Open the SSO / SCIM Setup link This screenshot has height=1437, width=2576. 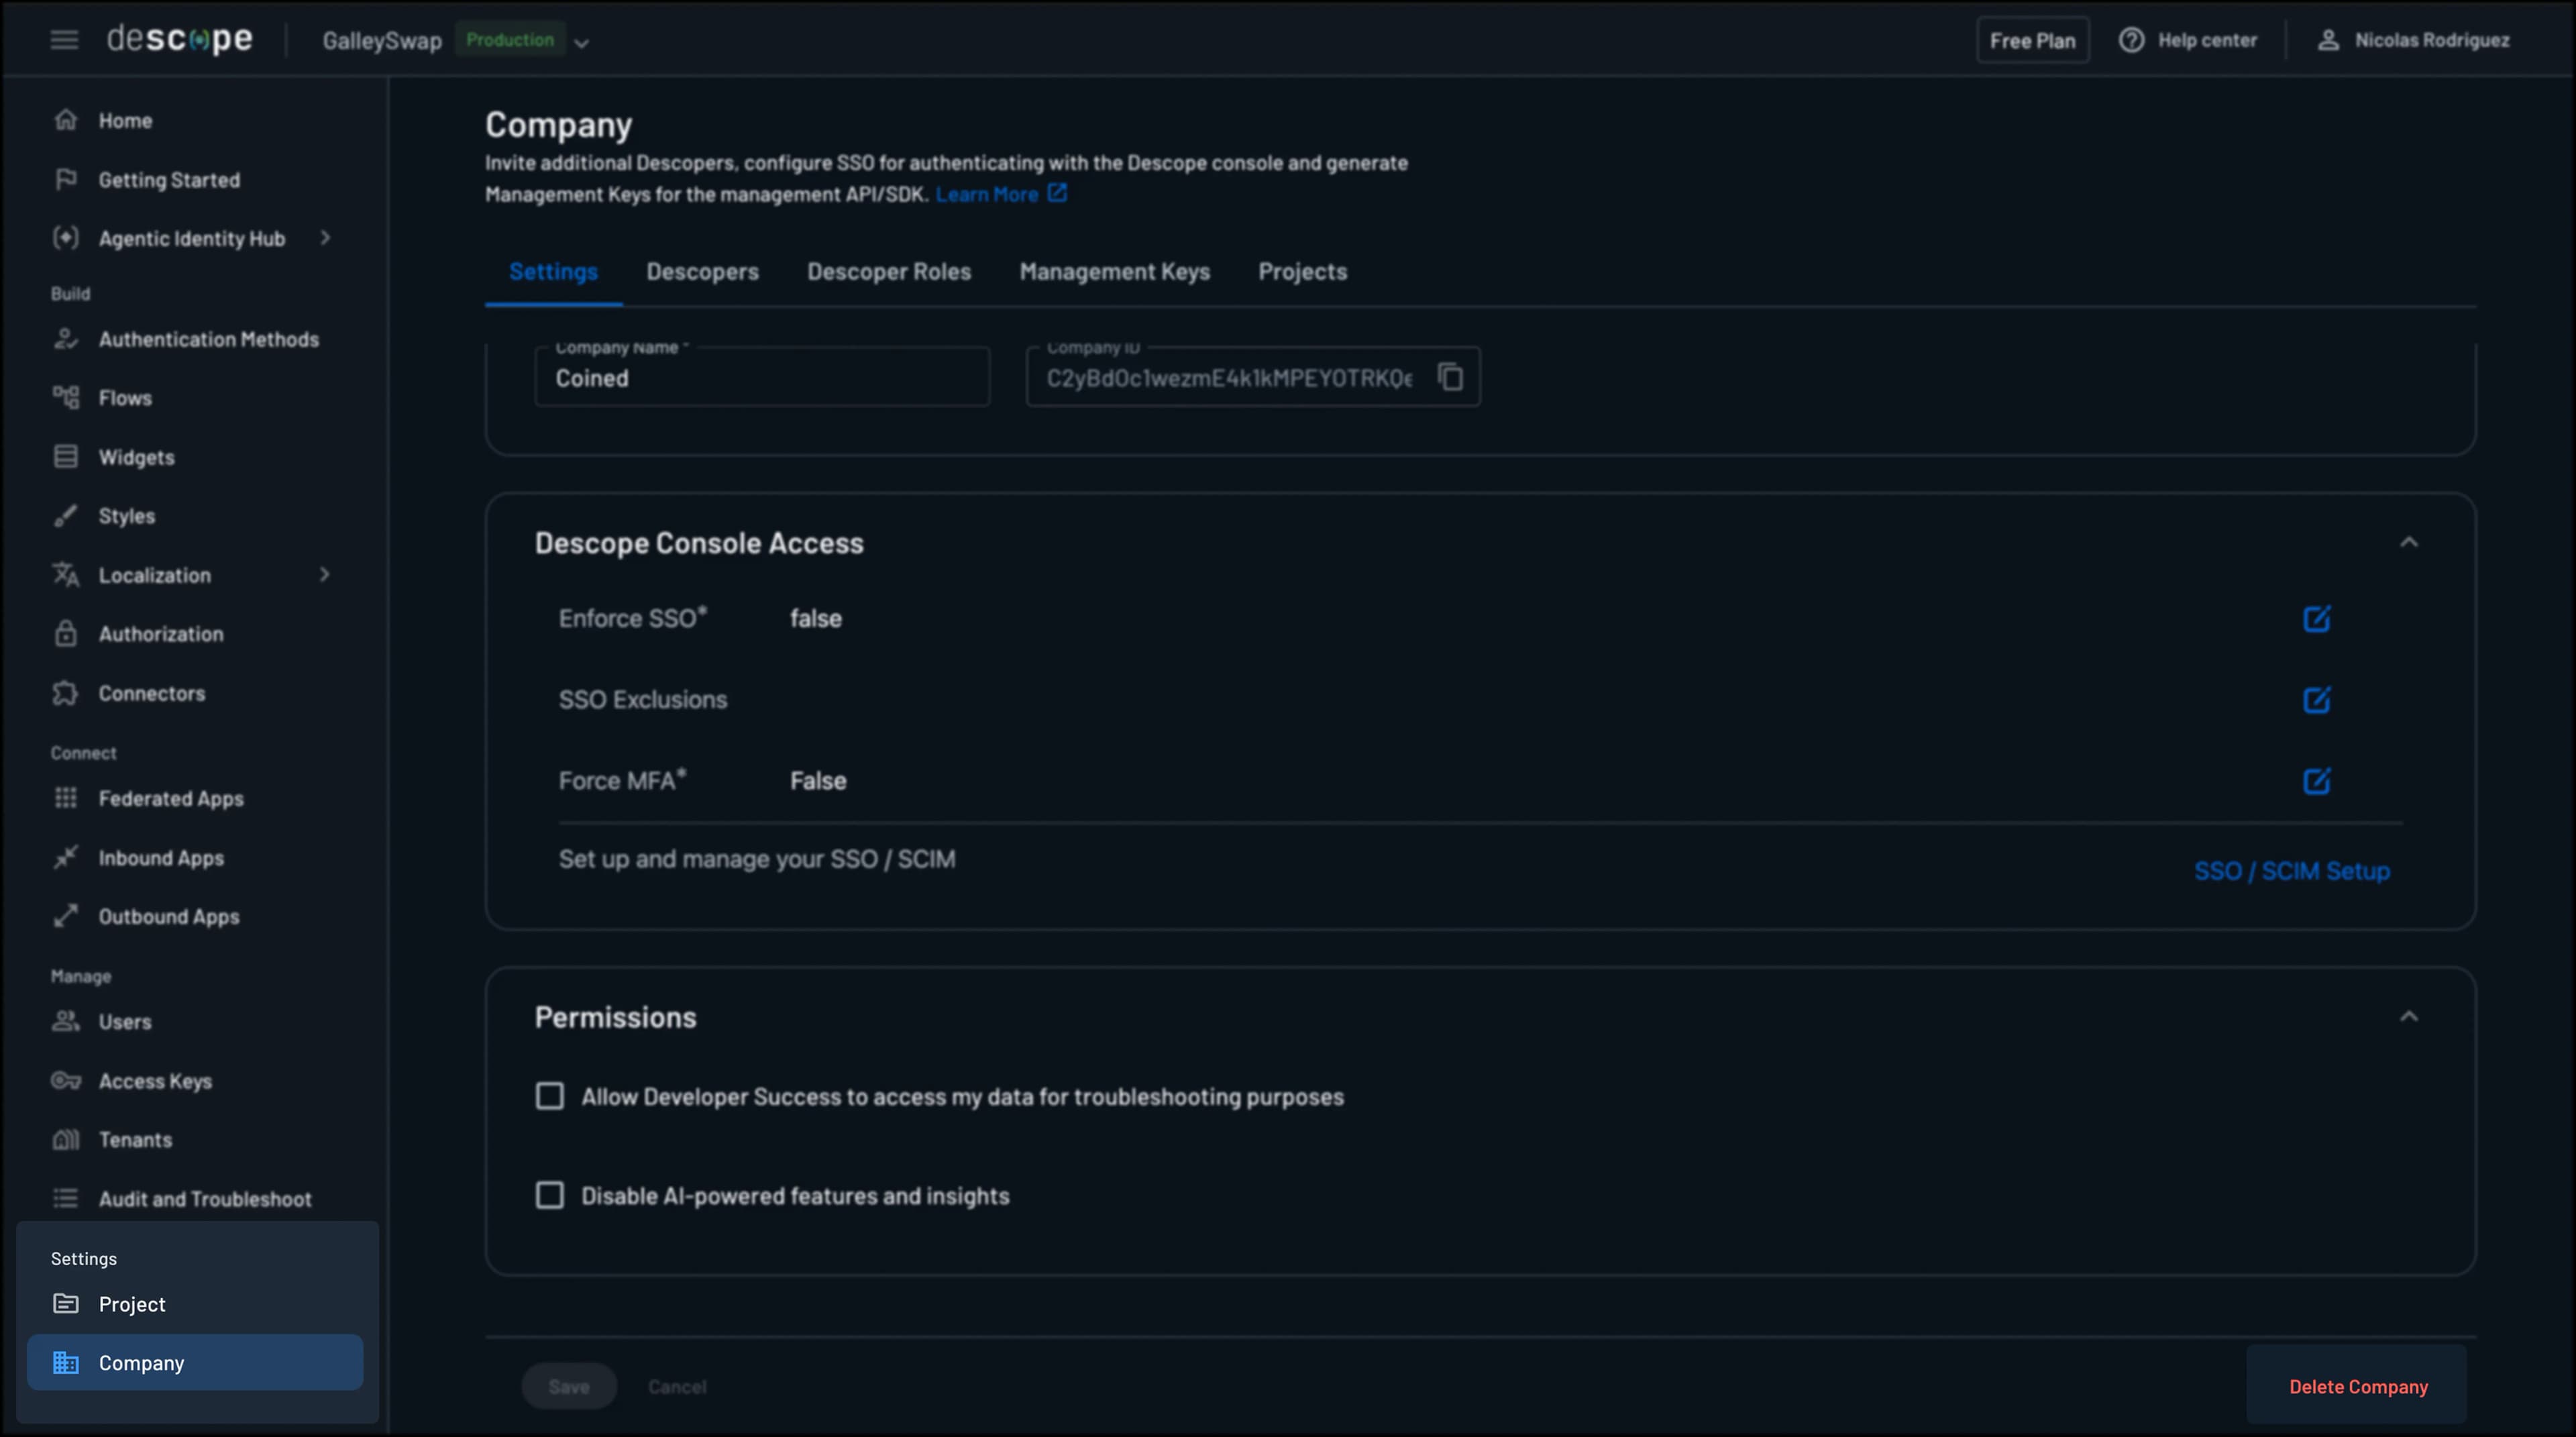pos(2291,871)
